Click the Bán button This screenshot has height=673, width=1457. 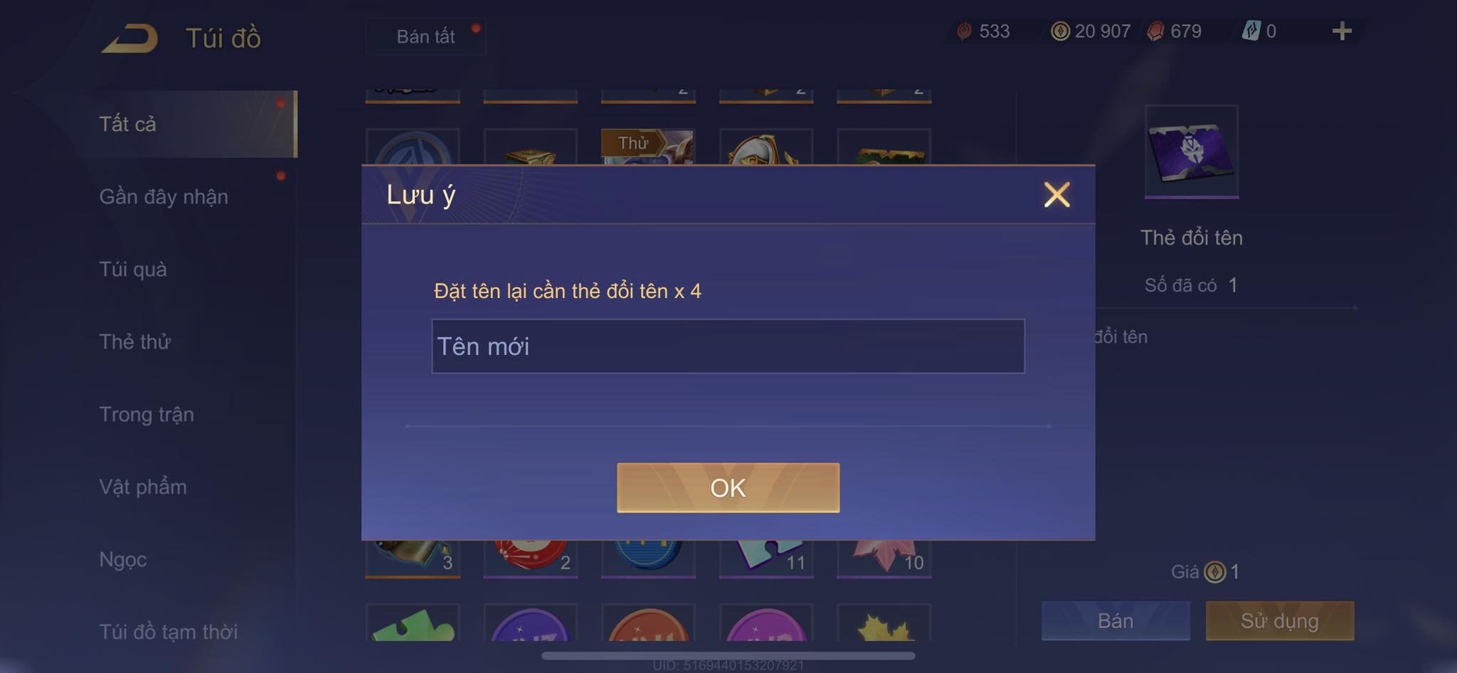pos(1116,621)
